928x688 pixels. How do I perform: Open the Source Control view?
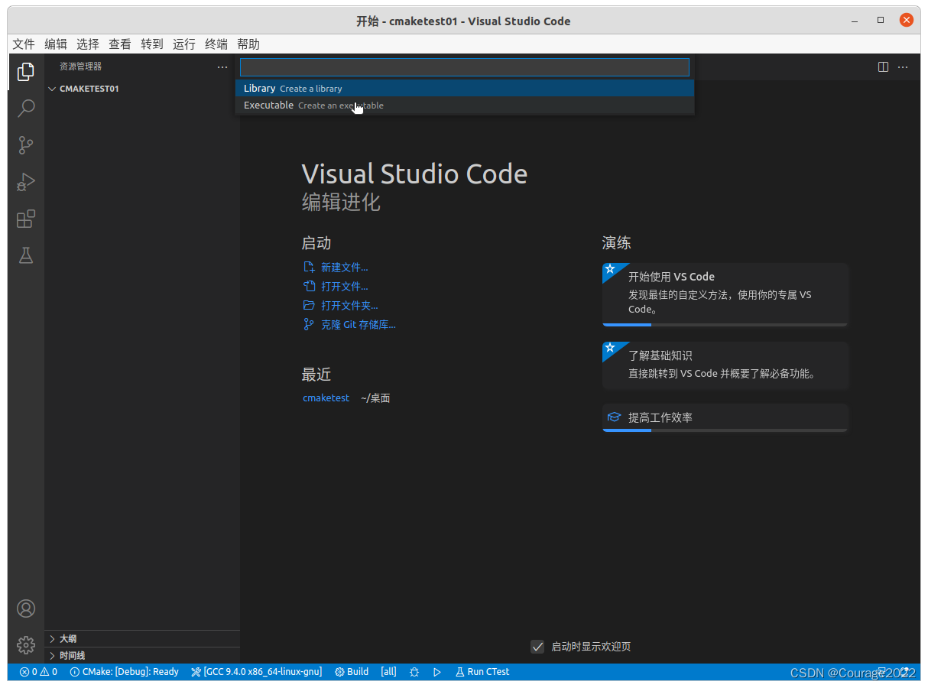pyautogui.click(x=26, y=145)
